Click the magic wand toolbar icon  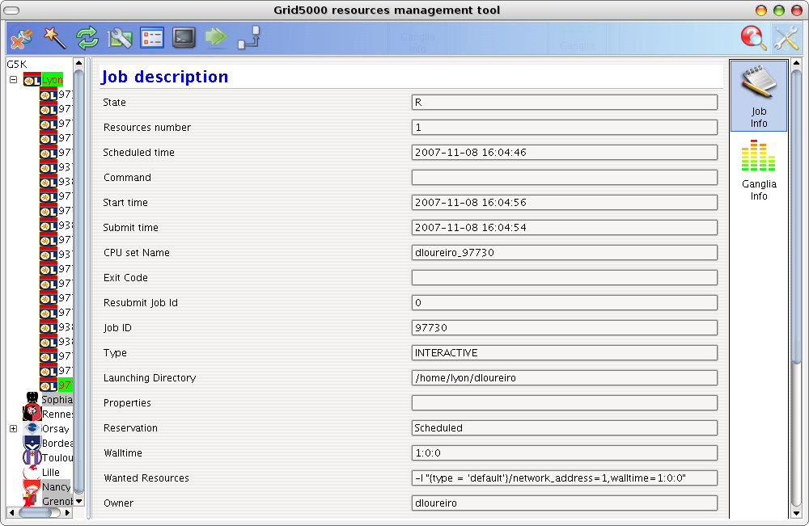tap(54, 38)
